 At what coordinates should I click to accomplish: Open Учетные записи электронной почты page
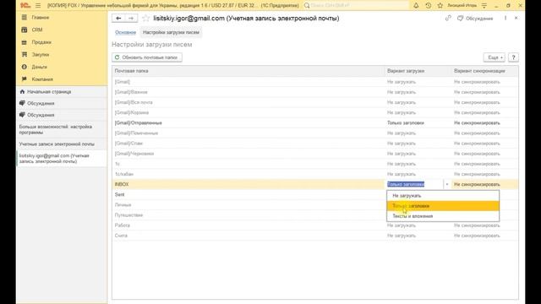(x=62, y=144)
